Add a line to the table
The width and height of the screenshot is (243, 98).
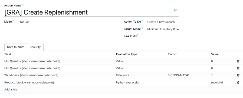[x=11, y=90]
